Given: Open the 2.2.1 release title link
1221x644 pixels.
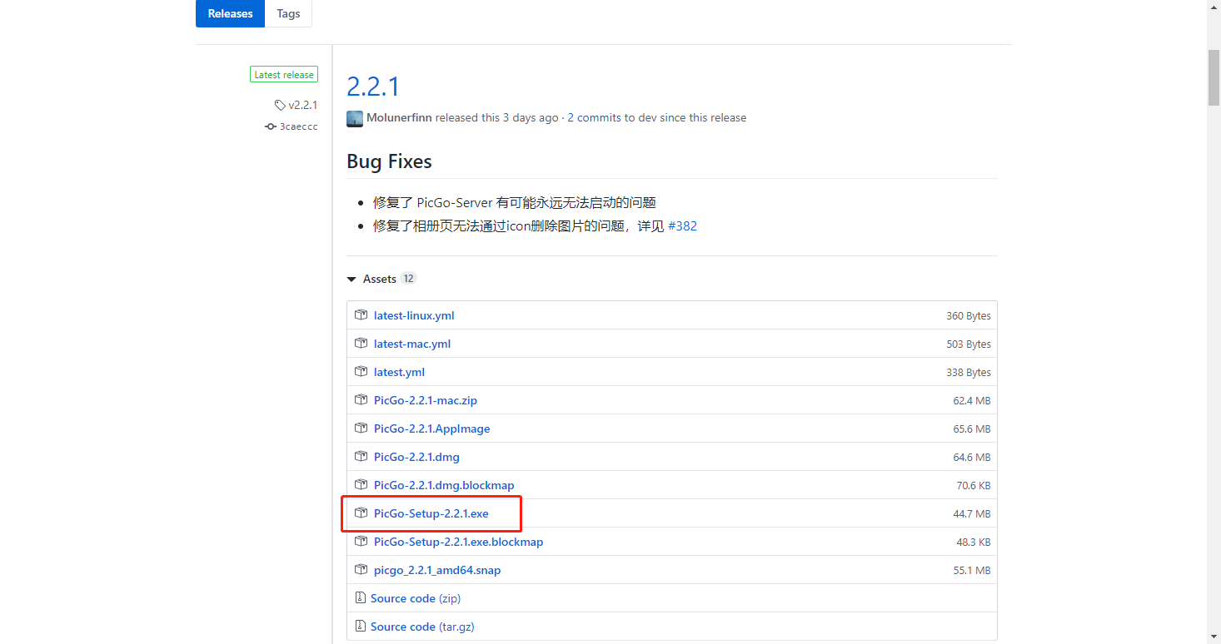Looking at the screenshot, I should click(x=373, y=87).
